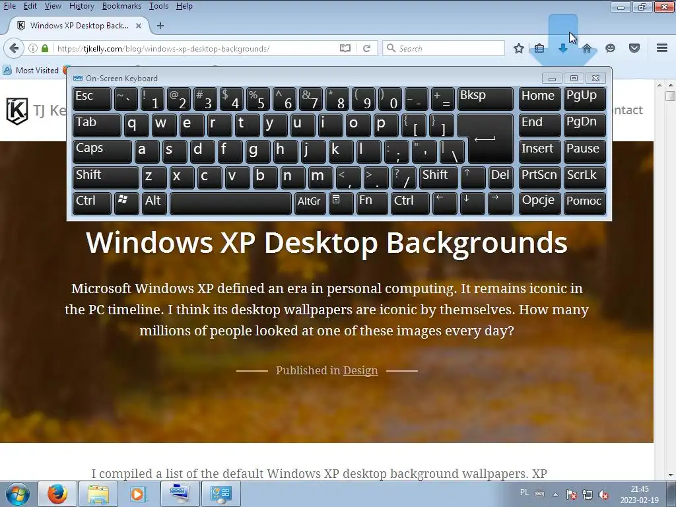Click the Del key on keyboard
Screen dimensions: 676x507
click(500, 178)
